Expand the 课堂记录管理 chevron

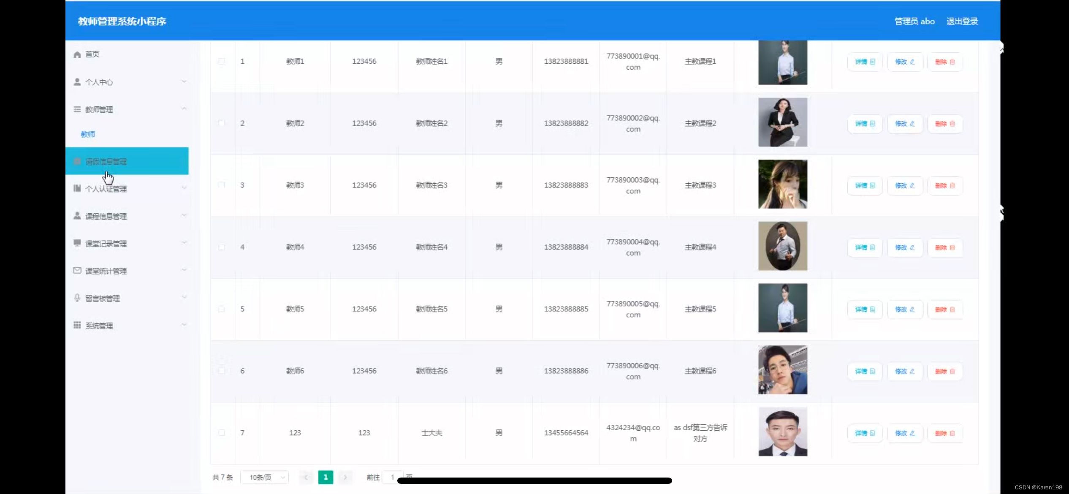tap(184, 243)
